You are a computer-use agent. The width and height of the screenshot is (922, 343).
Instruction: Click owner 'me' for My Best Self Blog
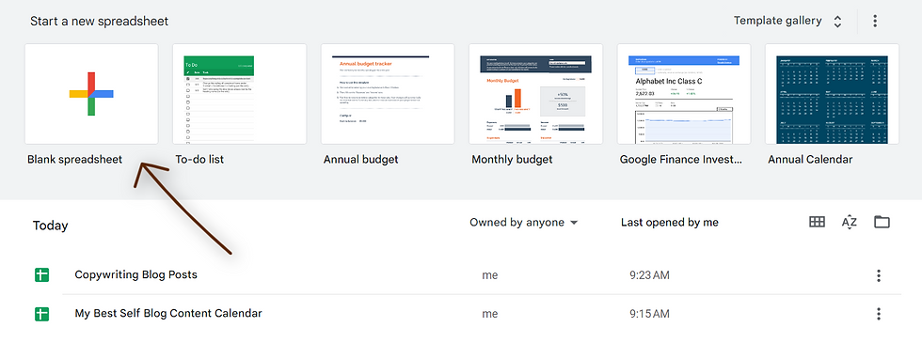pyautogui.click(x=490, y=314)
